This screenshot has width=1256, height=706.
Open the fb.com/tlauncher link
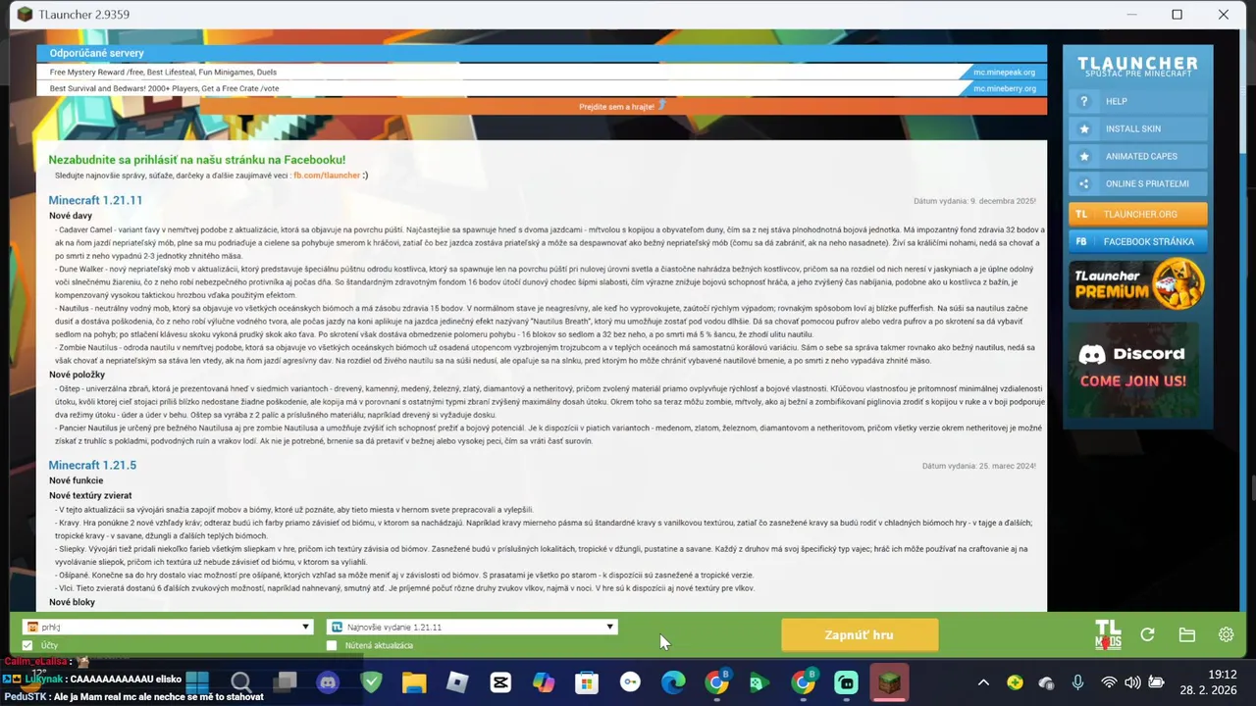pos(327,176)
